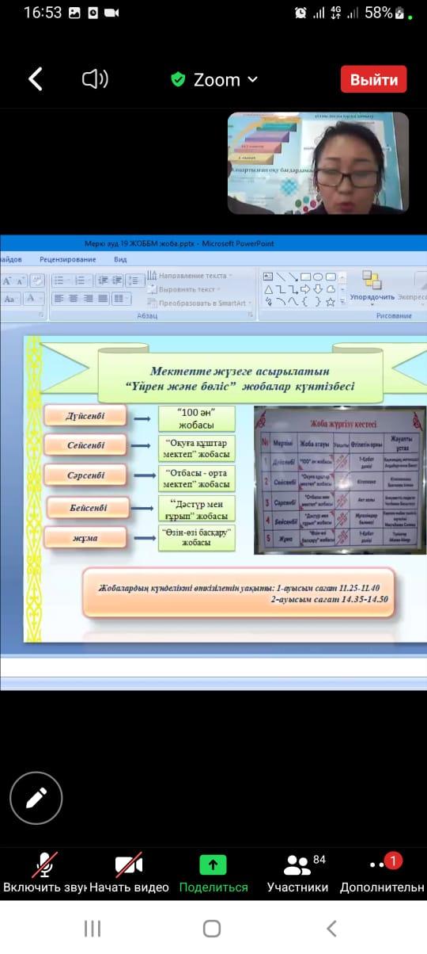Viewport: 427px width, 954px height.
Task: Tap the green shield security icon
Action: coord(178,79)
